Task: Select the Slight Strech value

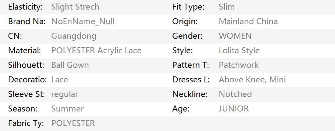Action: tap(75, 7)
